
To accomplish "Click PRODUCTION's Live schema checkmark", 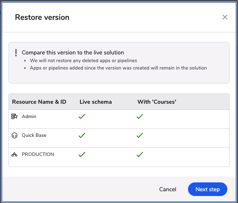I will (82, 154).
